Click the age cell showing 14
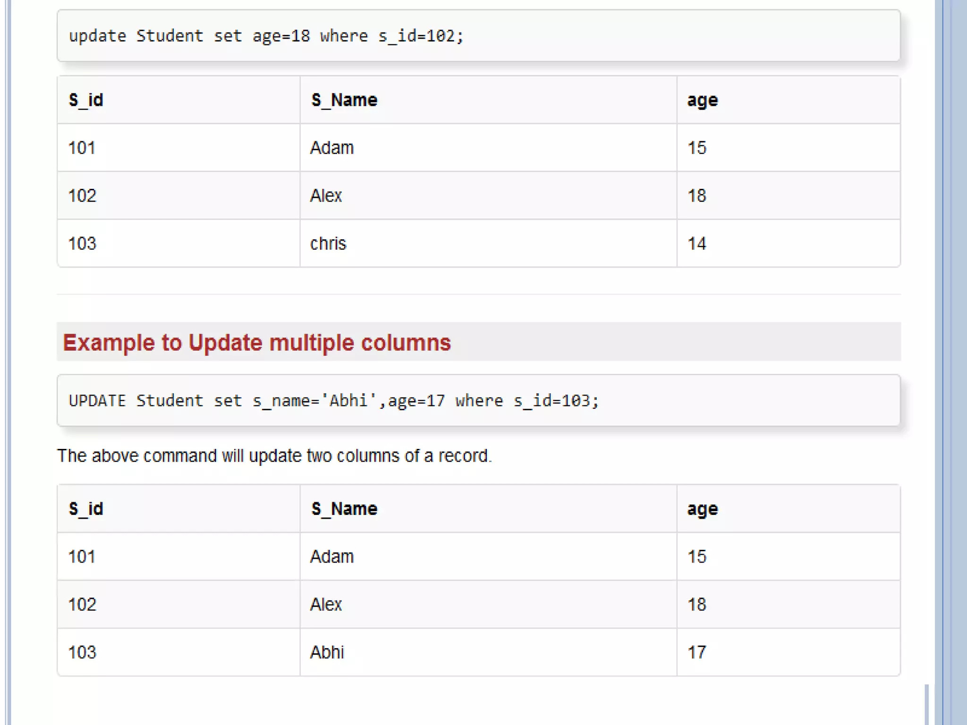967x725 pixels. point(697,244)
